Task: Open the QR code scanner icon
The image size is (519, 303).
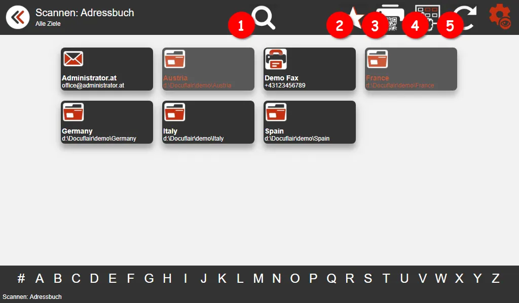Action: (x=391, y=17)
